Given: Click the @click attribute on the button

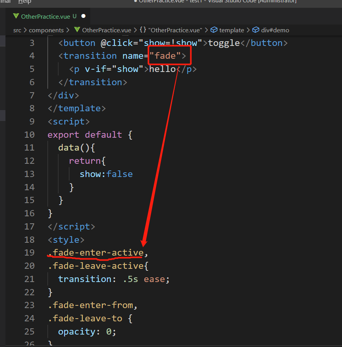Looking at the screenshot, I should click(117, 43).
